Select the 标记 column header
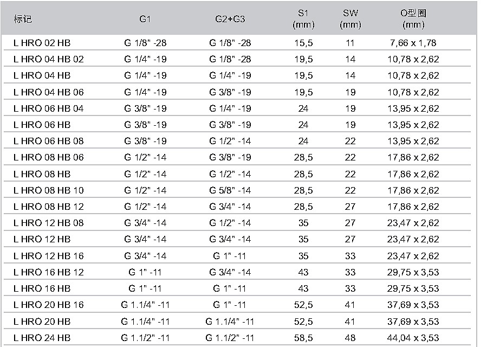This screenshot has width=487, height=347. point(23,19)
